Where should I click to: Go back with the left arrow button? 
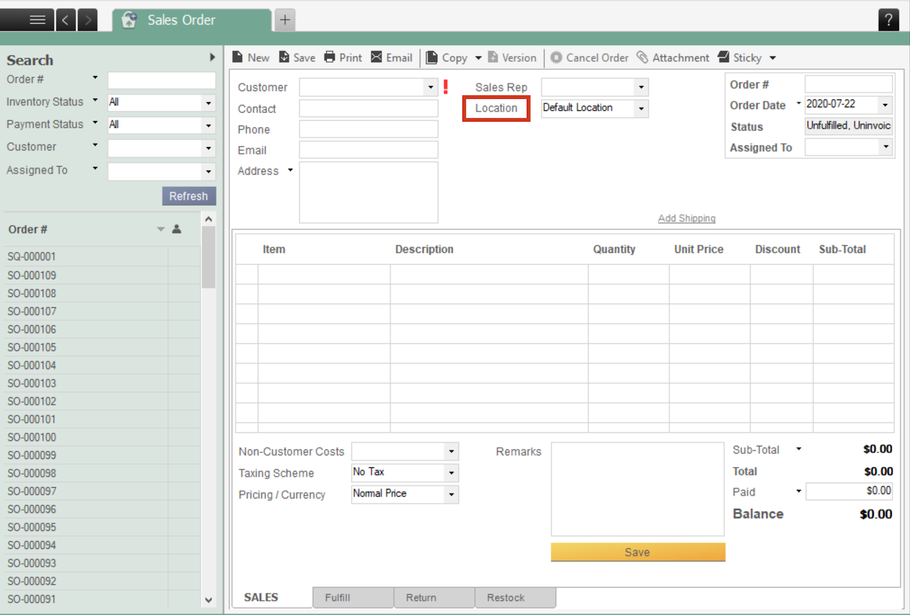click(x=66, y=20)
